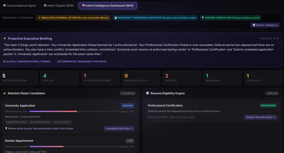
Task: Click the disk icon in Persistent Threadback badge
Action: [x=116, y=18]
